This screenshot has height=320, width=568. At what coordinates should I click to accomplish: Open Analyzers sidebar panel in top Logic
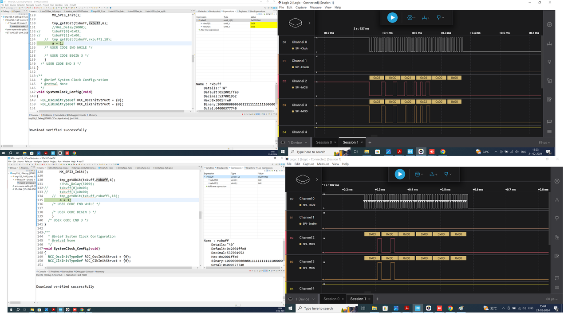[x=549, y=24]
